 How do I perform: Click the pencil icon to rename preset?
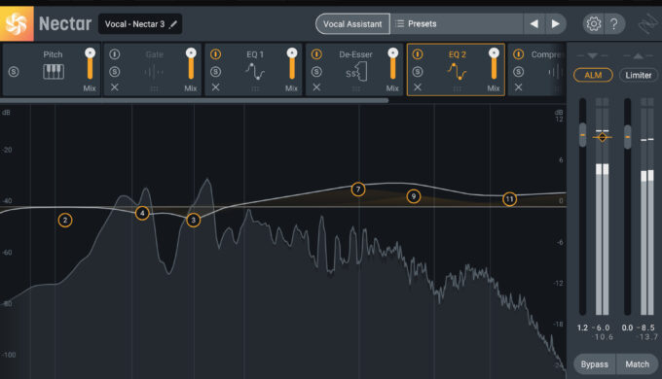pos(173,24)
